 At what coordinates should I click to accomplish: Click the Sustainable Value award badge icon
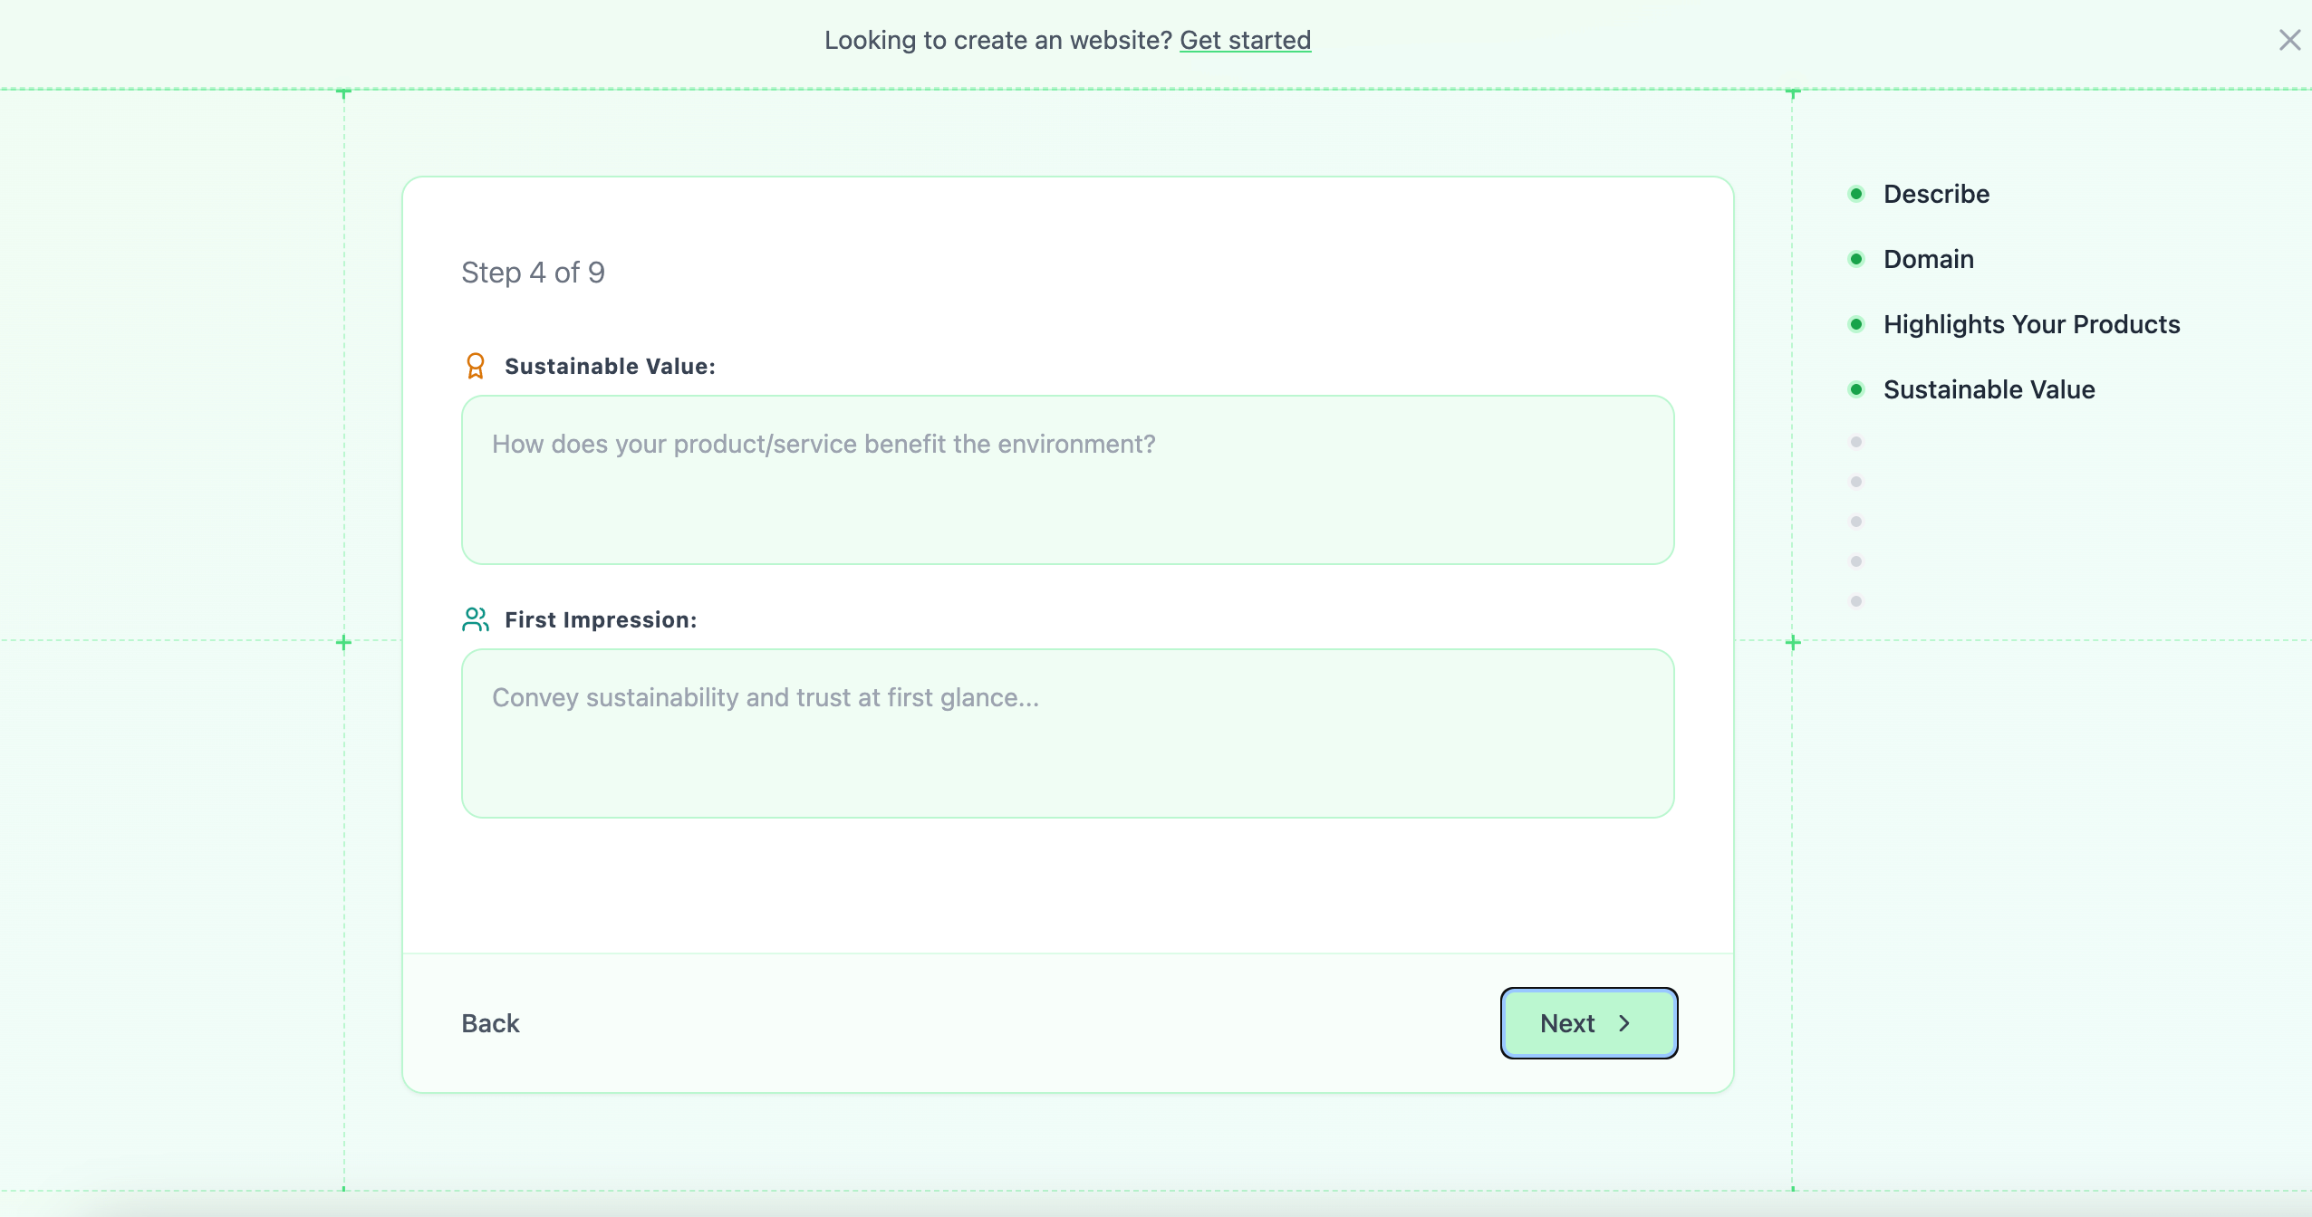click(x=475, y=366)
